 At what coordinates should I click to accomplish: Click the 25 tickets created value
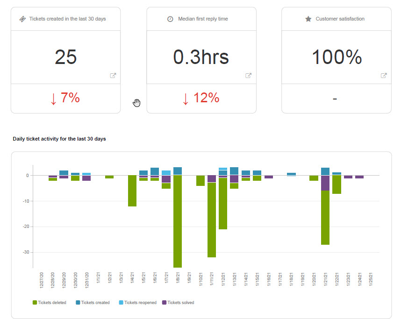point(65,57)
